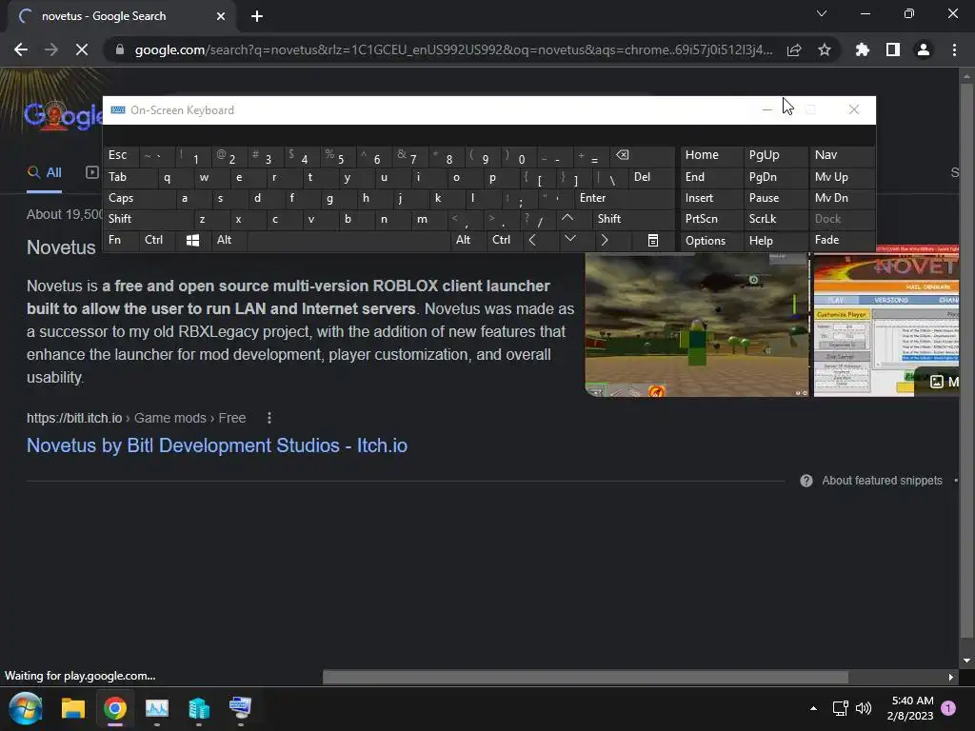Click the Chrome icon in the taskbar
Image resolution: width=975 pixels, height=731 pixels.
coord(115,708)
